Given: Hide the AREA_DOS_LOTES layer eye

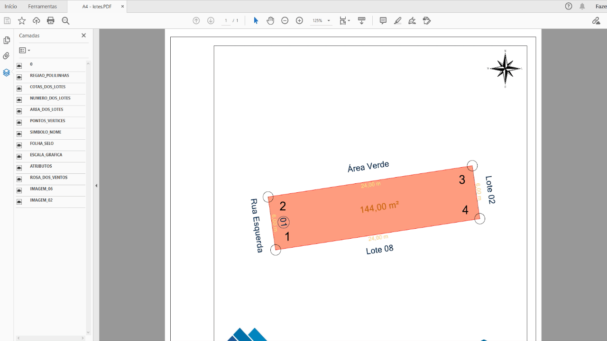Looking at the screenshot, I should 19,111.
